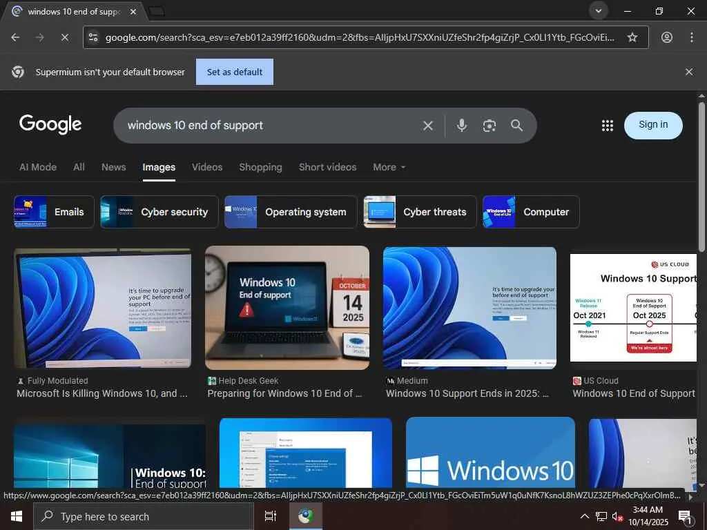Switch to the Videos tab
Screen dimensions: 707x530
coord(207,167)
